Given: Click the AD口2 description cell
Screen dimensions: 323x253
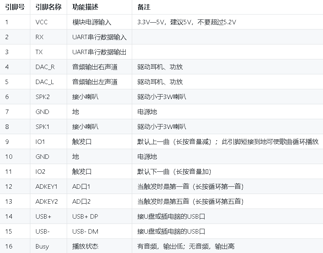Looking at the screenshot, I should (x=81, y=202).
